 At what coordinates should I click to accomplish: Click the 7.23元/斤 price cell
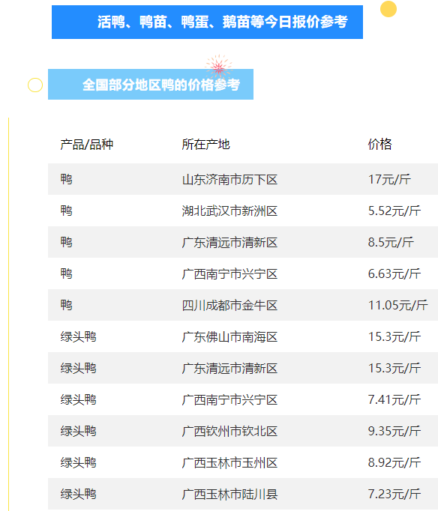(x=394, y=494)
